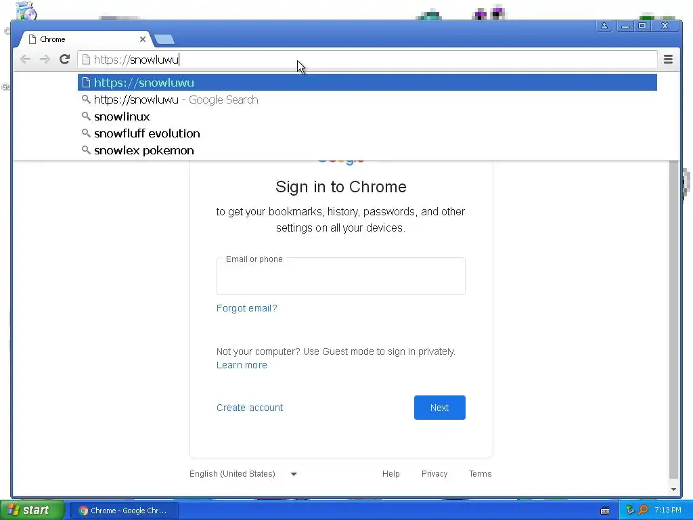Open the Forgot email? link
The width and height of the screenshot is (693, 520).
click(246, 308)
